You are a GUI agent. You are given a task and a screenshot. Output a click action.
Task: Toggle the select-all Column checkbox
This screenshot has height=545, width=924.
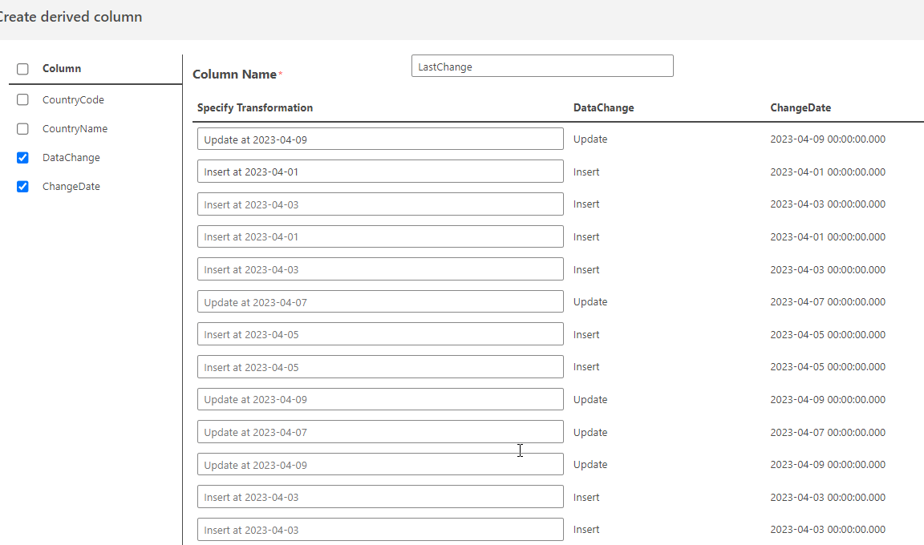(22, 69)
